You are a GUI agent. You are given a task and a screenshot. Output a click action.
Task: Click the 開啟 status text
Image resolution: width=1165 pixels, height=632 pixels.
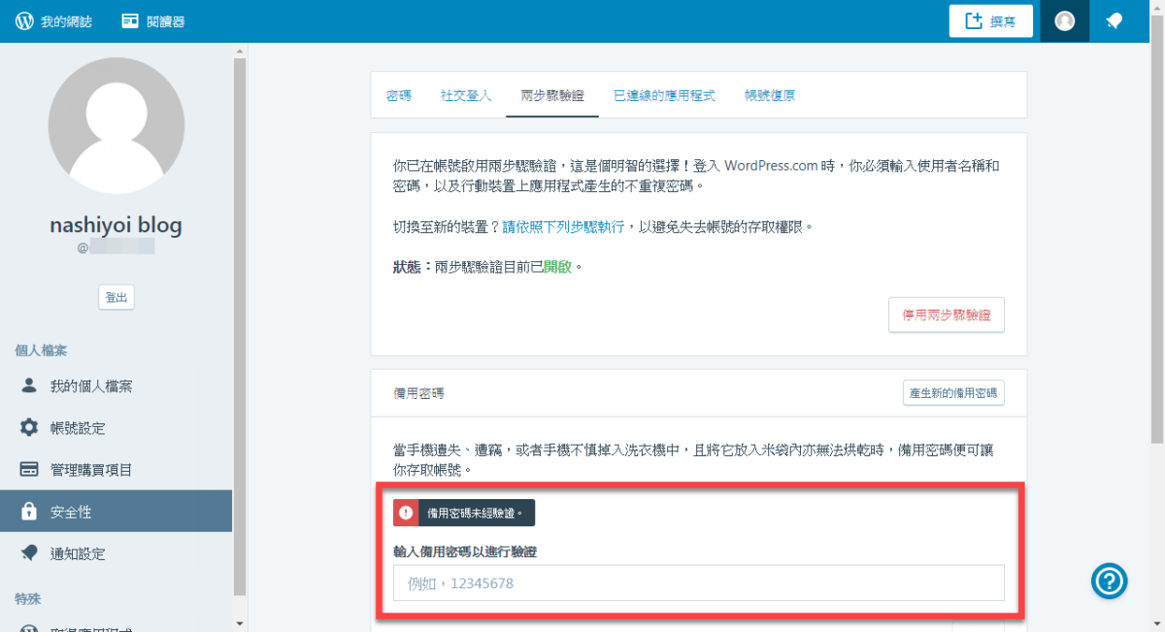[557, 265]
